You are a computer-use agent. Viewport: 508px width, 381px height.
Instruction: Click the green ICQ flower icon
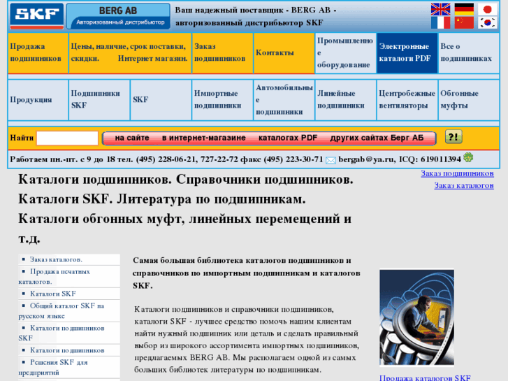468,158
